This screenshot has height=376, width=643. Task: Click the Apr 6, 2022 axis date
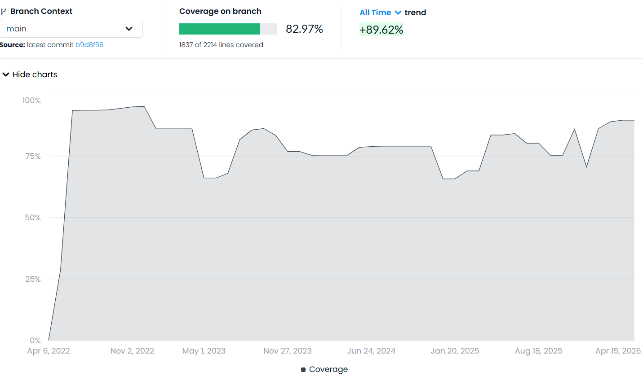click(49, 351)
